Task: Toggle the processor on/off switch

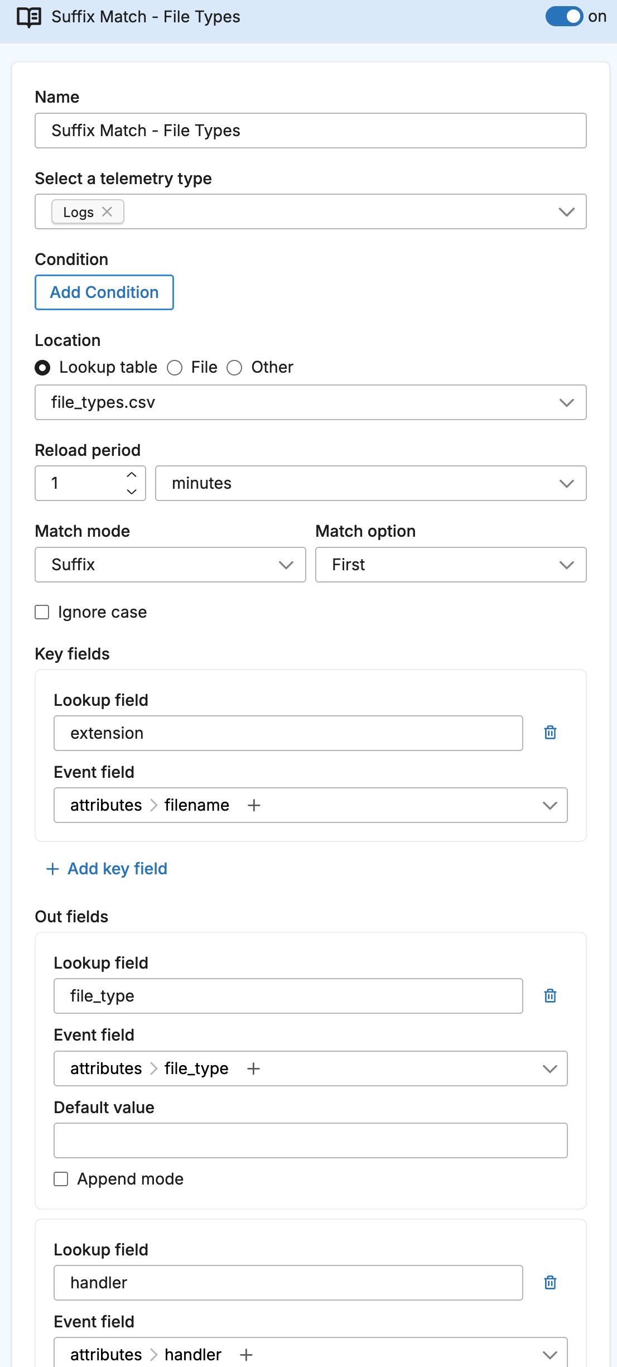Action: [563, 17]
